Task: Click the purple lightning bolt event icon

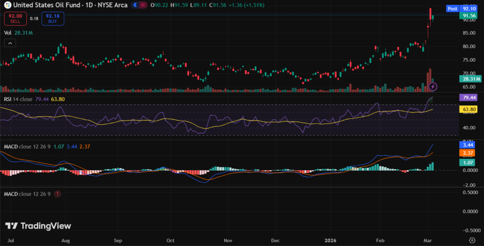Action: (433, 87)
